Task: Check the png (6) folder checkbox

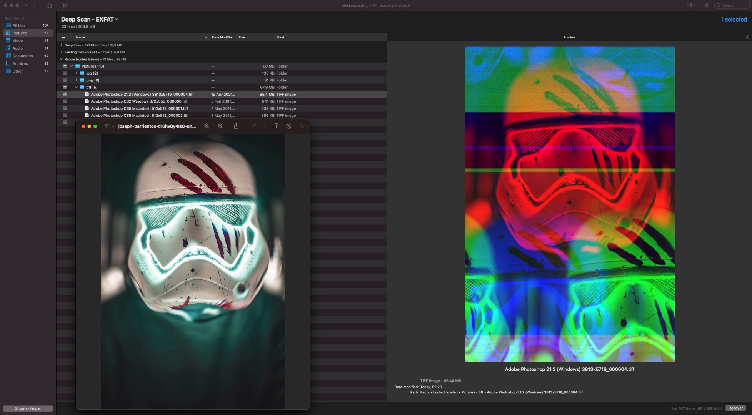Action: [65, 80]
